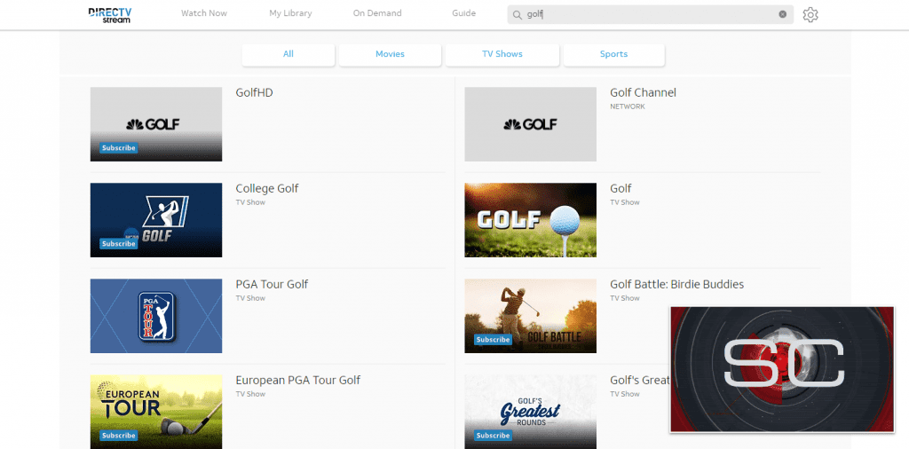Open the PGA Tour Golf title
This screenshot has width=909, height=449.
[x=272, y=285]
